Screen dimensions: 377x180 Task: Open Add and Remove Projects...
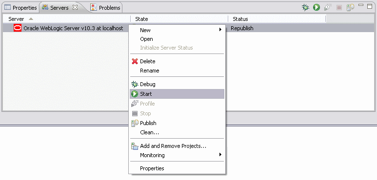[x=177, y=146]
